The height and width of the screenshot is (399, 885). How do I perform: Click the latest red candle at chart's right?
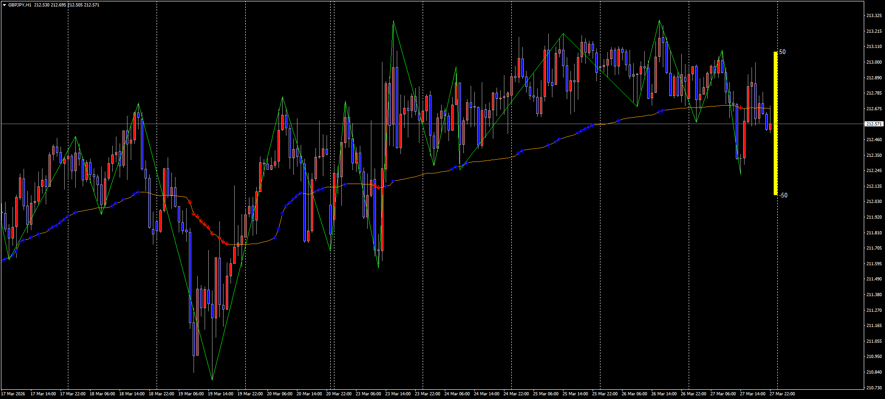(x=770, y=126)
